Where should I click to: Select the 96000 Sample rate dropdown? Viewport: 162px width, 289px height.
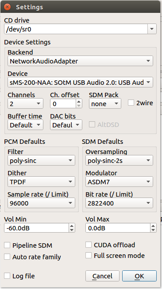[x=41, y=203]
